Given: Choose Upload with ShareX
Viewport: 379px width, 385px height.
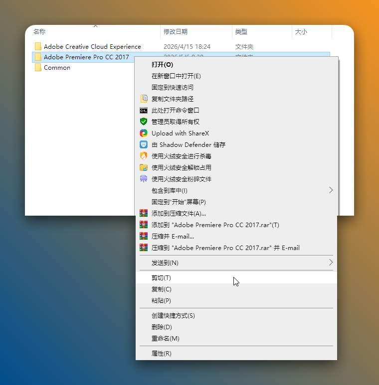Looking at the screenshot, I should 236,133.
